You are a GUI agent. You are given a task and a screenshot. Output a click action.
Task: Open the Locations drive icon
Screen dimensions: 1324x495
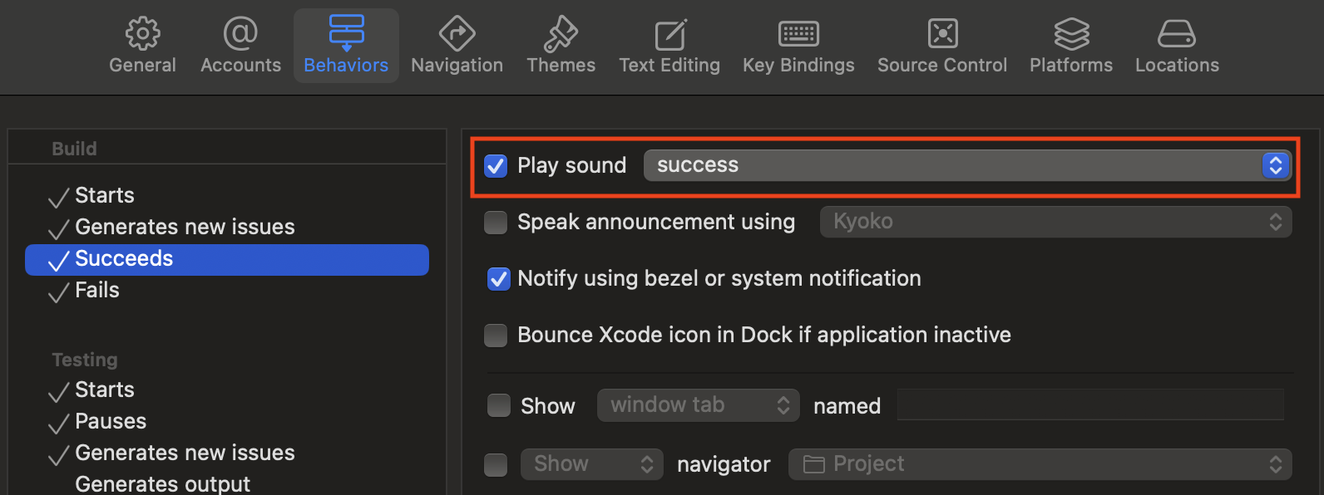coord(1177,34)
